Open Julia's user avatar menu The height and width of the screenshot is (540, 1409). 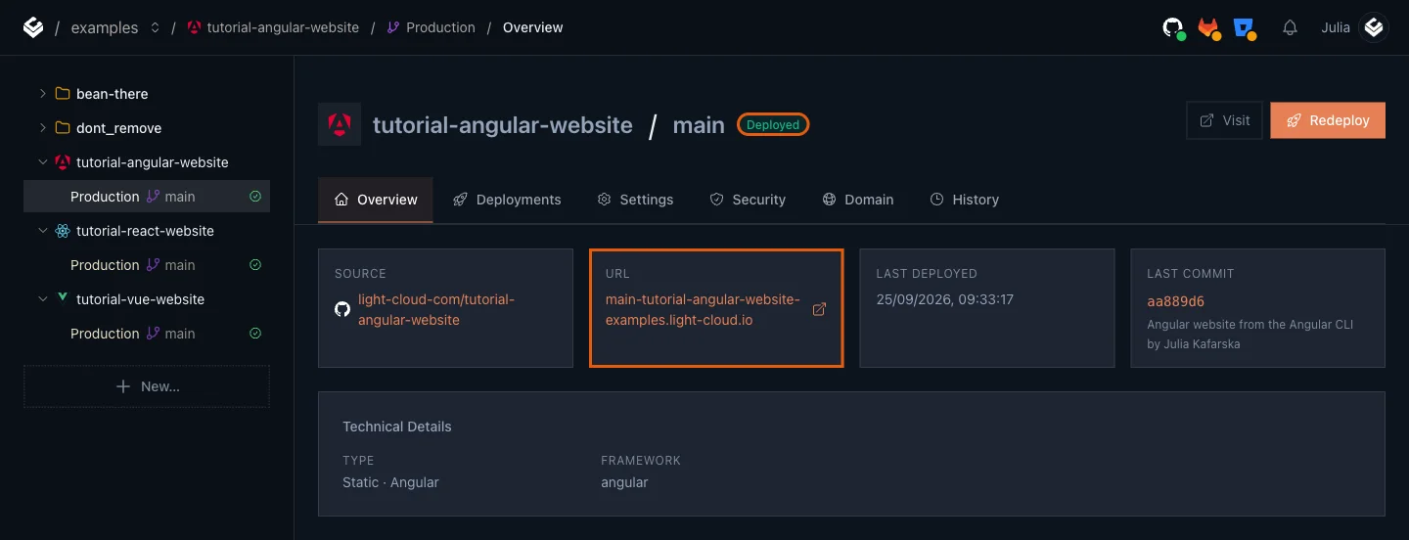1375,27
